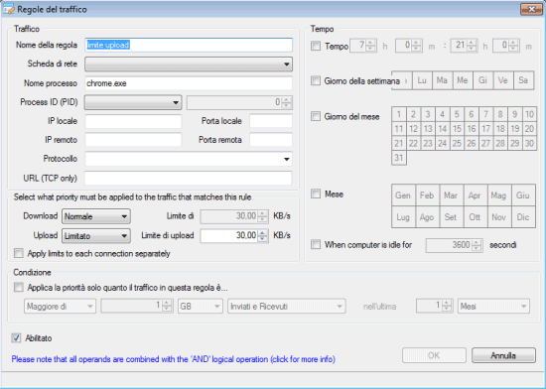Image resolution: width=546 pixels, height=389 pixels.
Task: Click the Regole del traffico title bar icon
Action: [8, 9]
